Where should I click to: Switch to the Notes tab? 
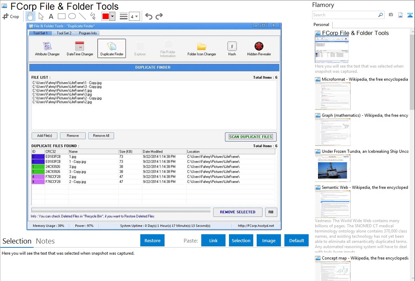click(45, 241)
